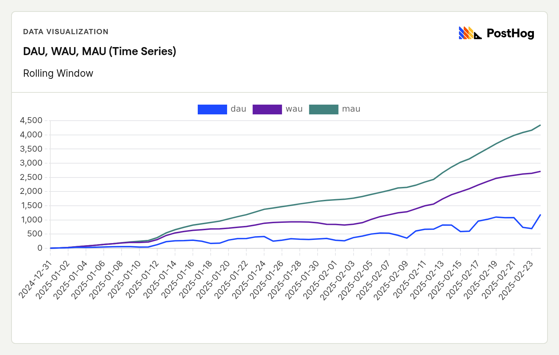Toggle the mau series legend text
This screenshot has height=355, width=559.
351,109
